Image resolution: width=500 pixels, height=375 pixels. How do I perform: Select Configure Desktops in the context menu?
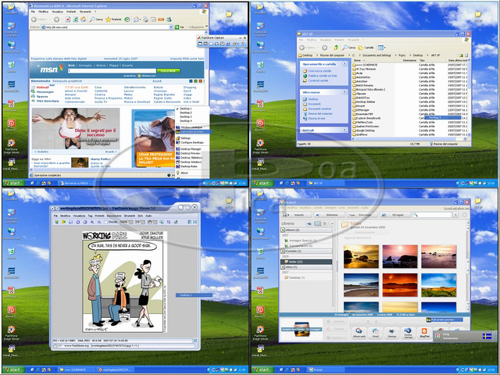click(x=191, y=142)
